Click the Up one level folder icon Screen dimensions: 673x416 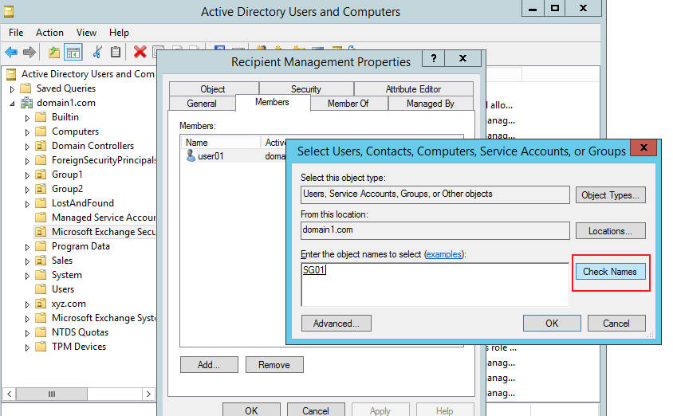[x=53, y=53]
